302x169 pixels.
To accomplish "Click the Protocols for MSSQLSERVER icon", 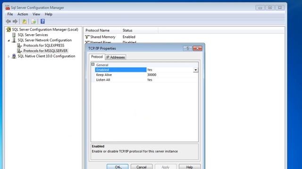I will point(19,51).
